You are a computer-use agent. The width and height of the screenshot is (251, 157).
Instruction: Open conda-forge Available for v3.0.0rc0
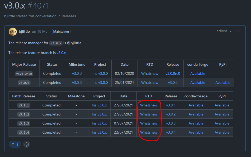pyautogui.click(x=198, y=73)
